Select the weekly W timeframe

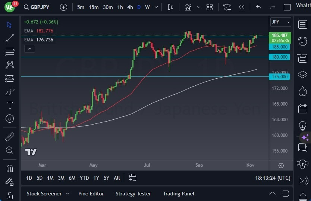(147, 7)
